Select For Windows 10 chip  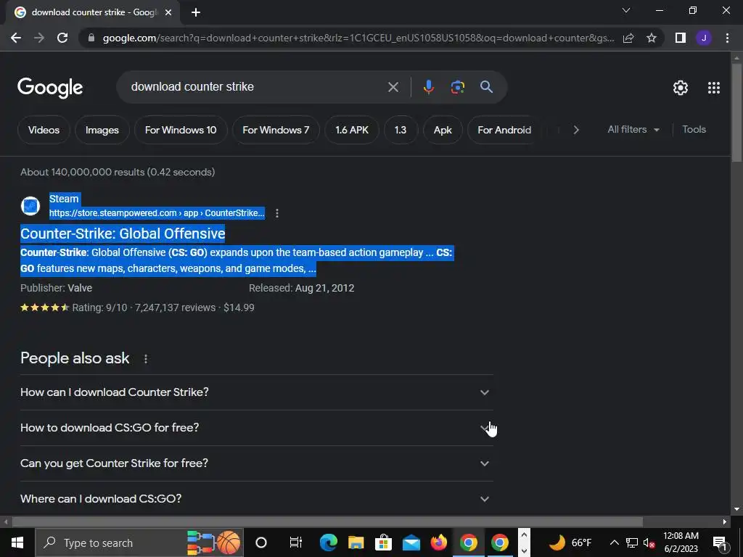point(181,130)
